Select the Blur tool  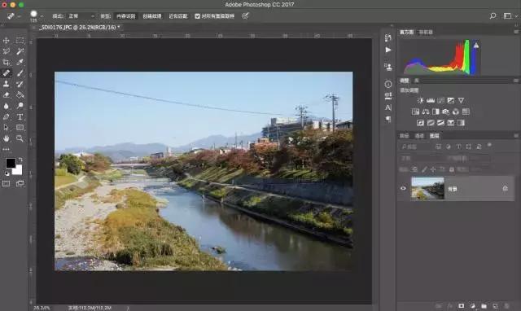tap(6, 106)
